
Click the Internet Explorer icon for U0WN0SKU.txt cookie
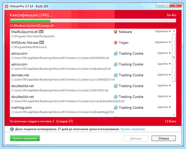116,53
